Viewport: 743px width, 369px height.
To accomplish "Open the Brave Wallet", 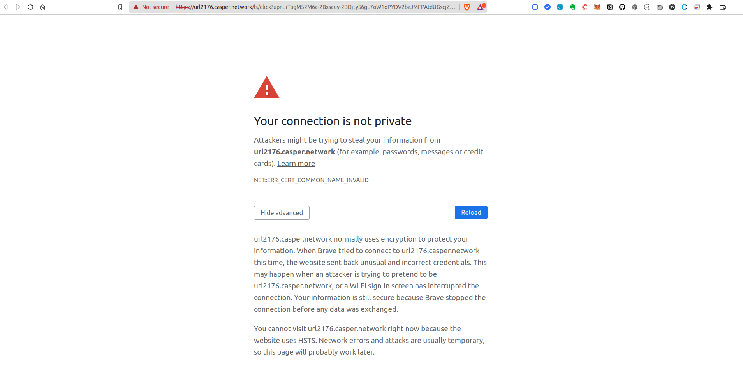I will 723,7.
